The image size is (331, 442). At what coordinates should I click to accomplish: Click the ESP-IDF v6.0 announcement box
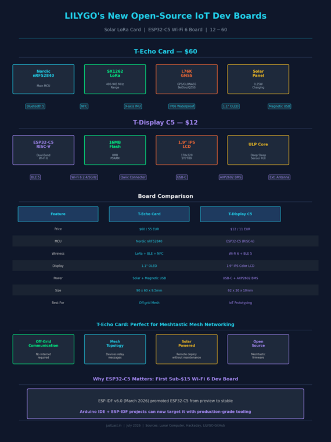[165, 404]
